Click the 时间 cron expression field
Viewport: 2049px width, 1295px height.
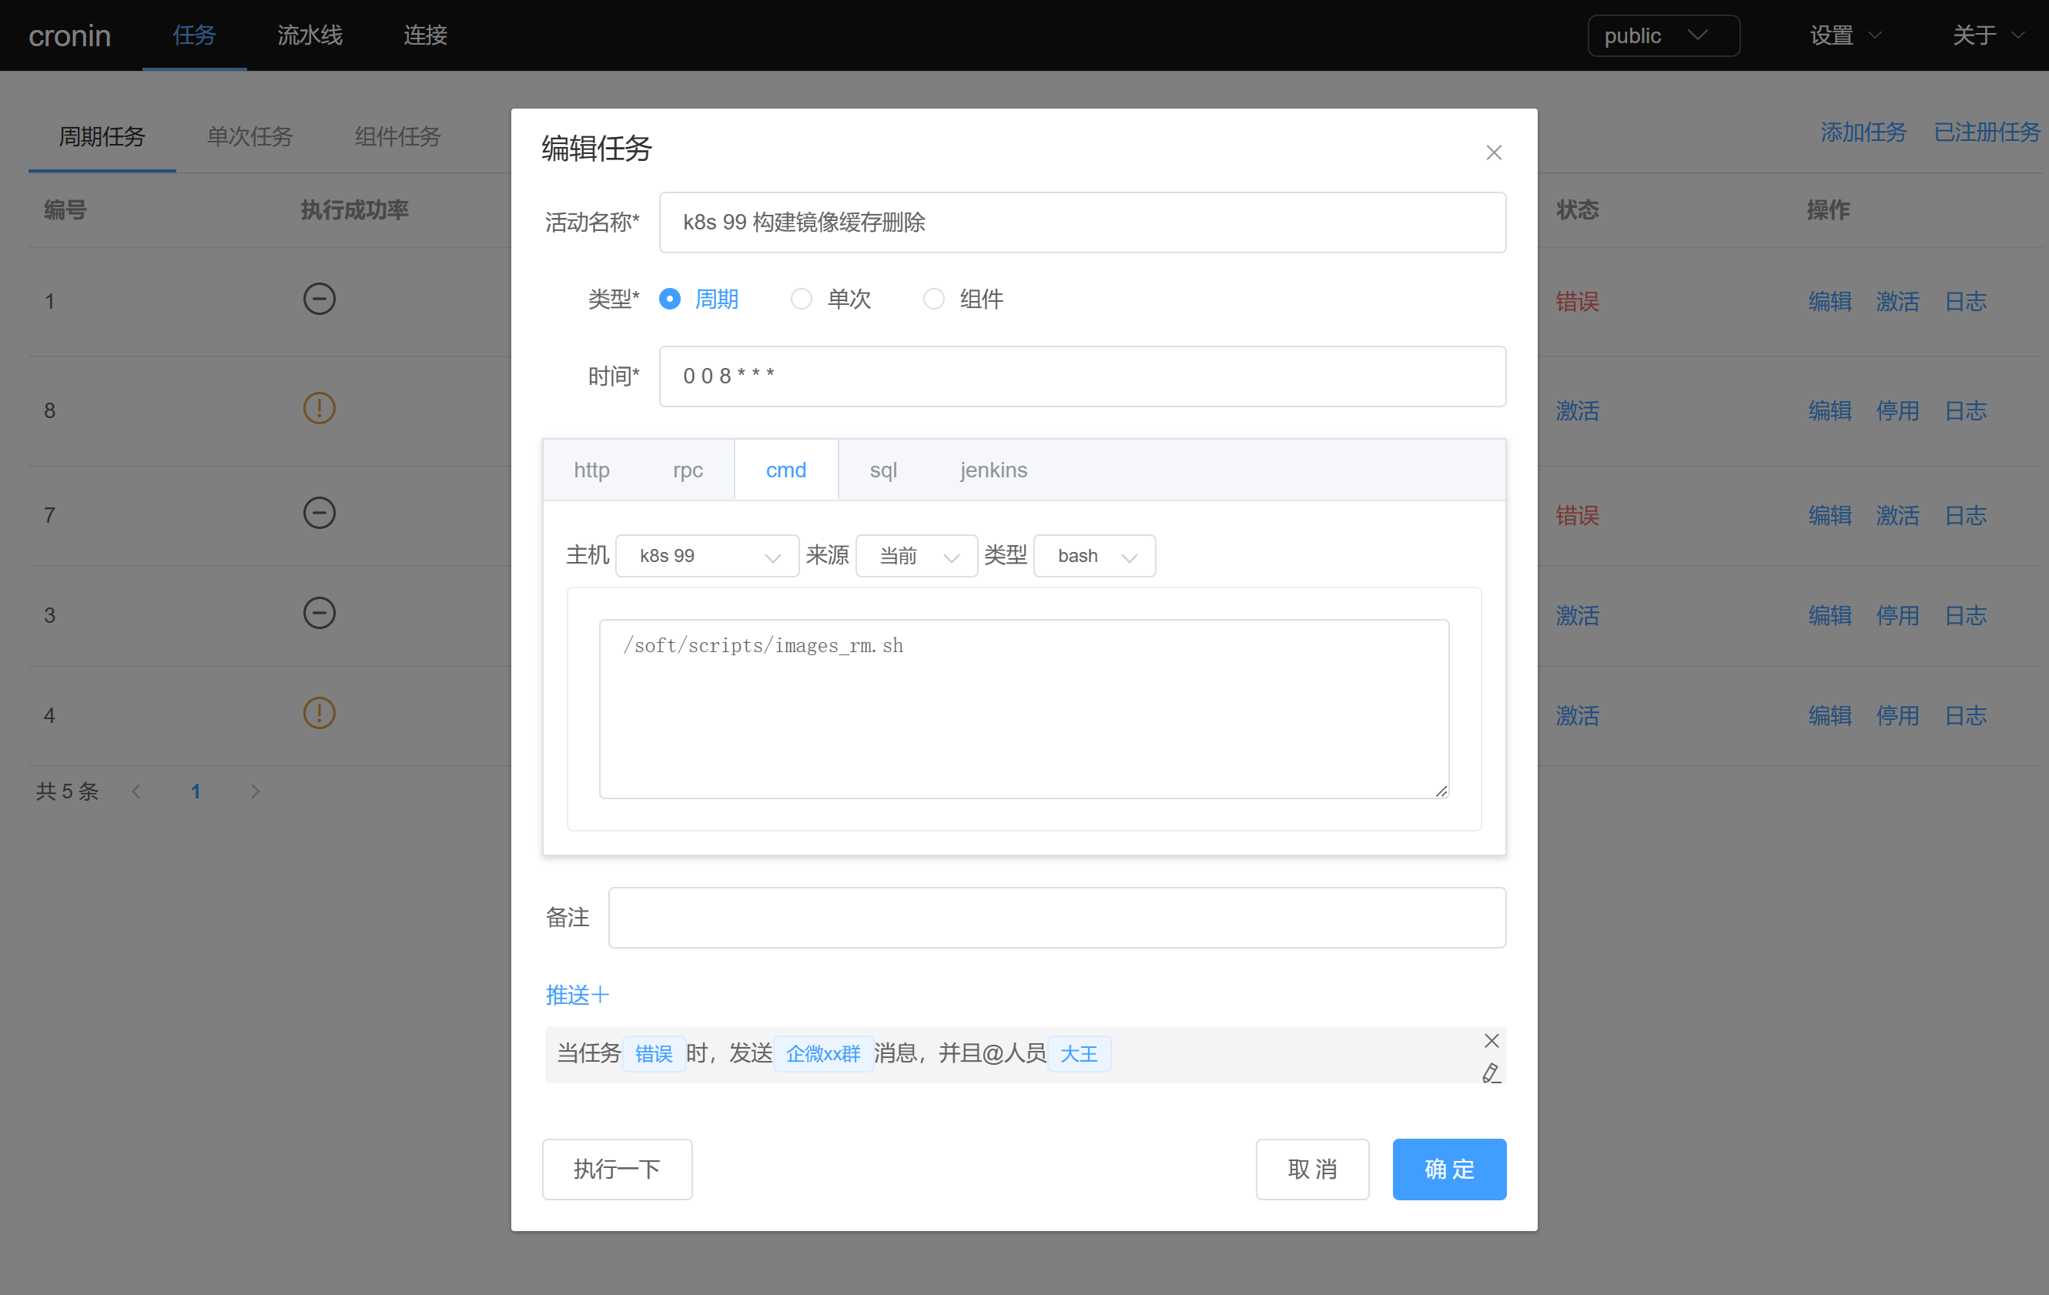[x=1083, y=376]
